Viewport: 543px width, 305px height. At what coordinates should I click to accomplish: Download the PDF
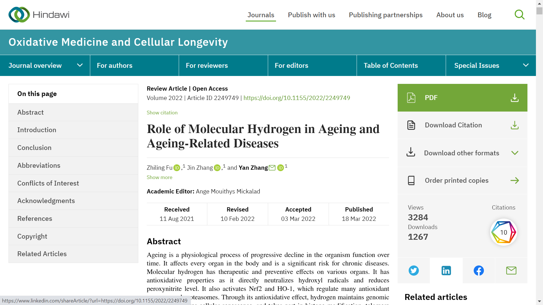point(462,98)
